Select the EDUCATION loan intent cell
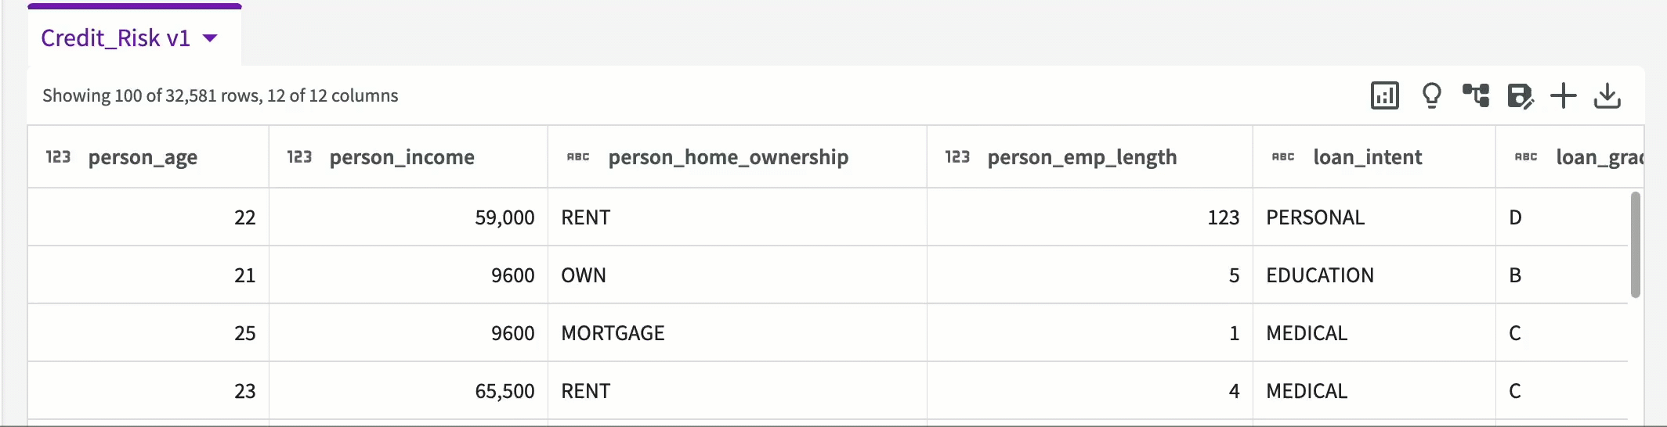Image resolution: width=1667 pixels, height=427 pixels. click(1374, 275)
